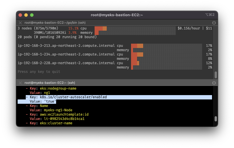The height and width of the screenshot is (148, 234).
Task: Click the '390Mi/10165092Ki' text
Action: (x=50, y=33)
